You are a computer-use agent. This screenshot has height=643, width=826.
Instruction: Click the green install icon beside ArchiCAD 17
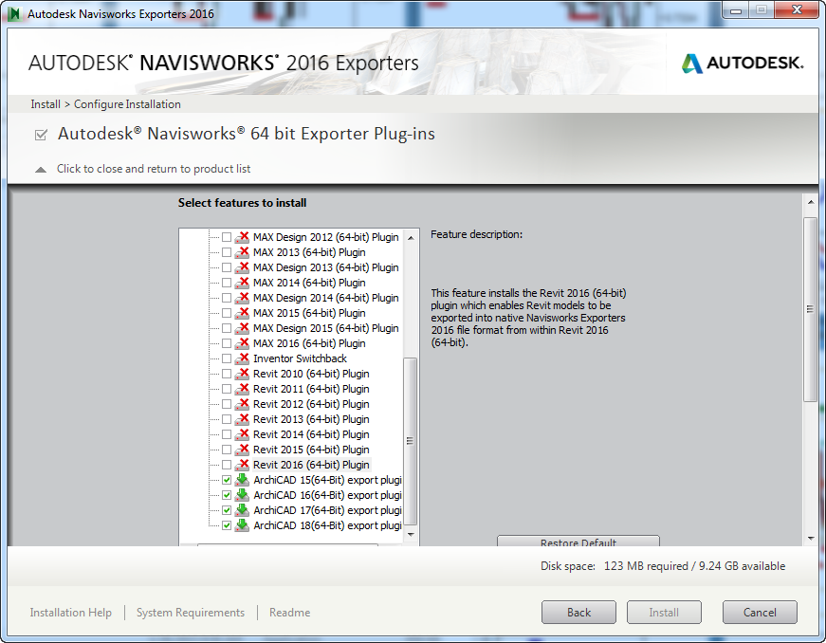click(242, 510)
